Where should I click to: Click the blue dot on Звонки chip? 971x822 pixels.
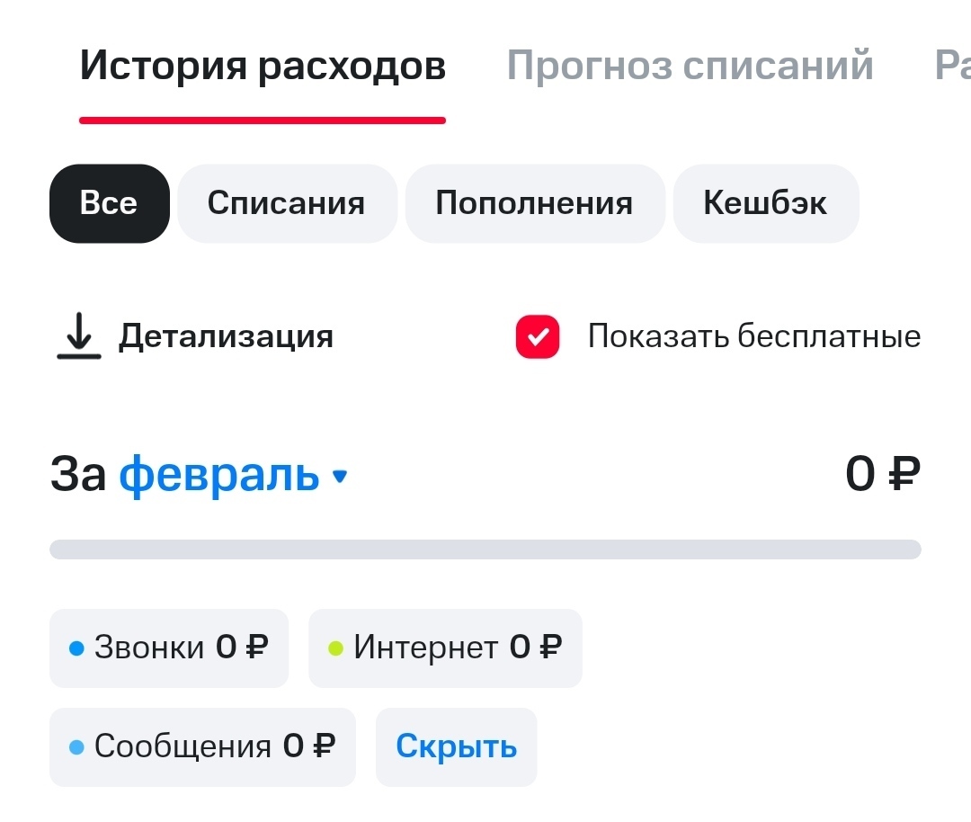(x=76, y=648)
